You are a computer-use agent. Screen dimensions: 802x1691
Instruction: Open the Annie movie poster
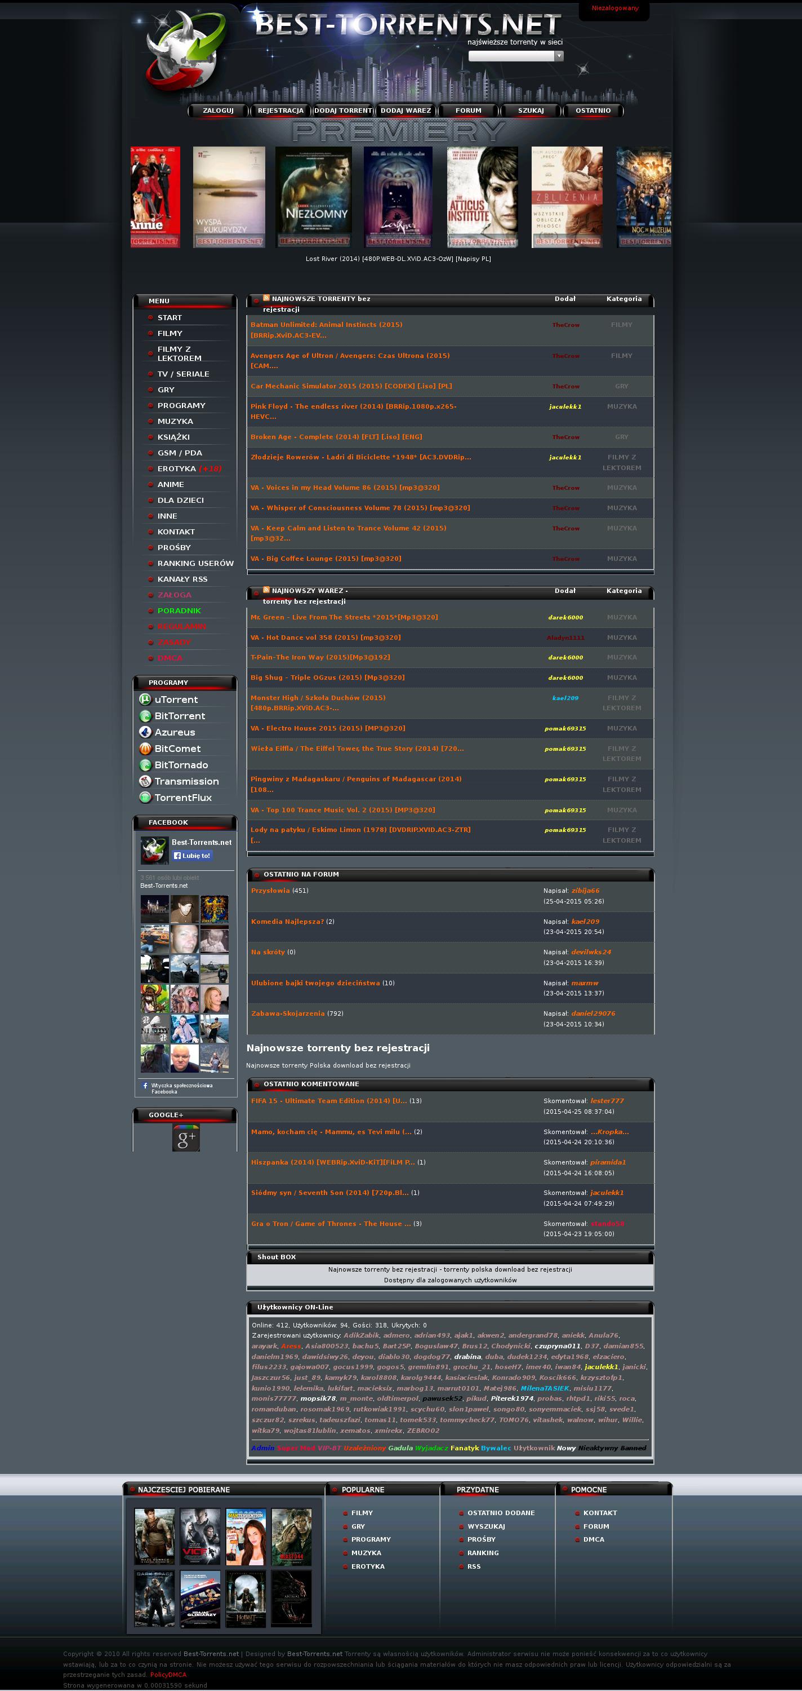coord(155,197)
